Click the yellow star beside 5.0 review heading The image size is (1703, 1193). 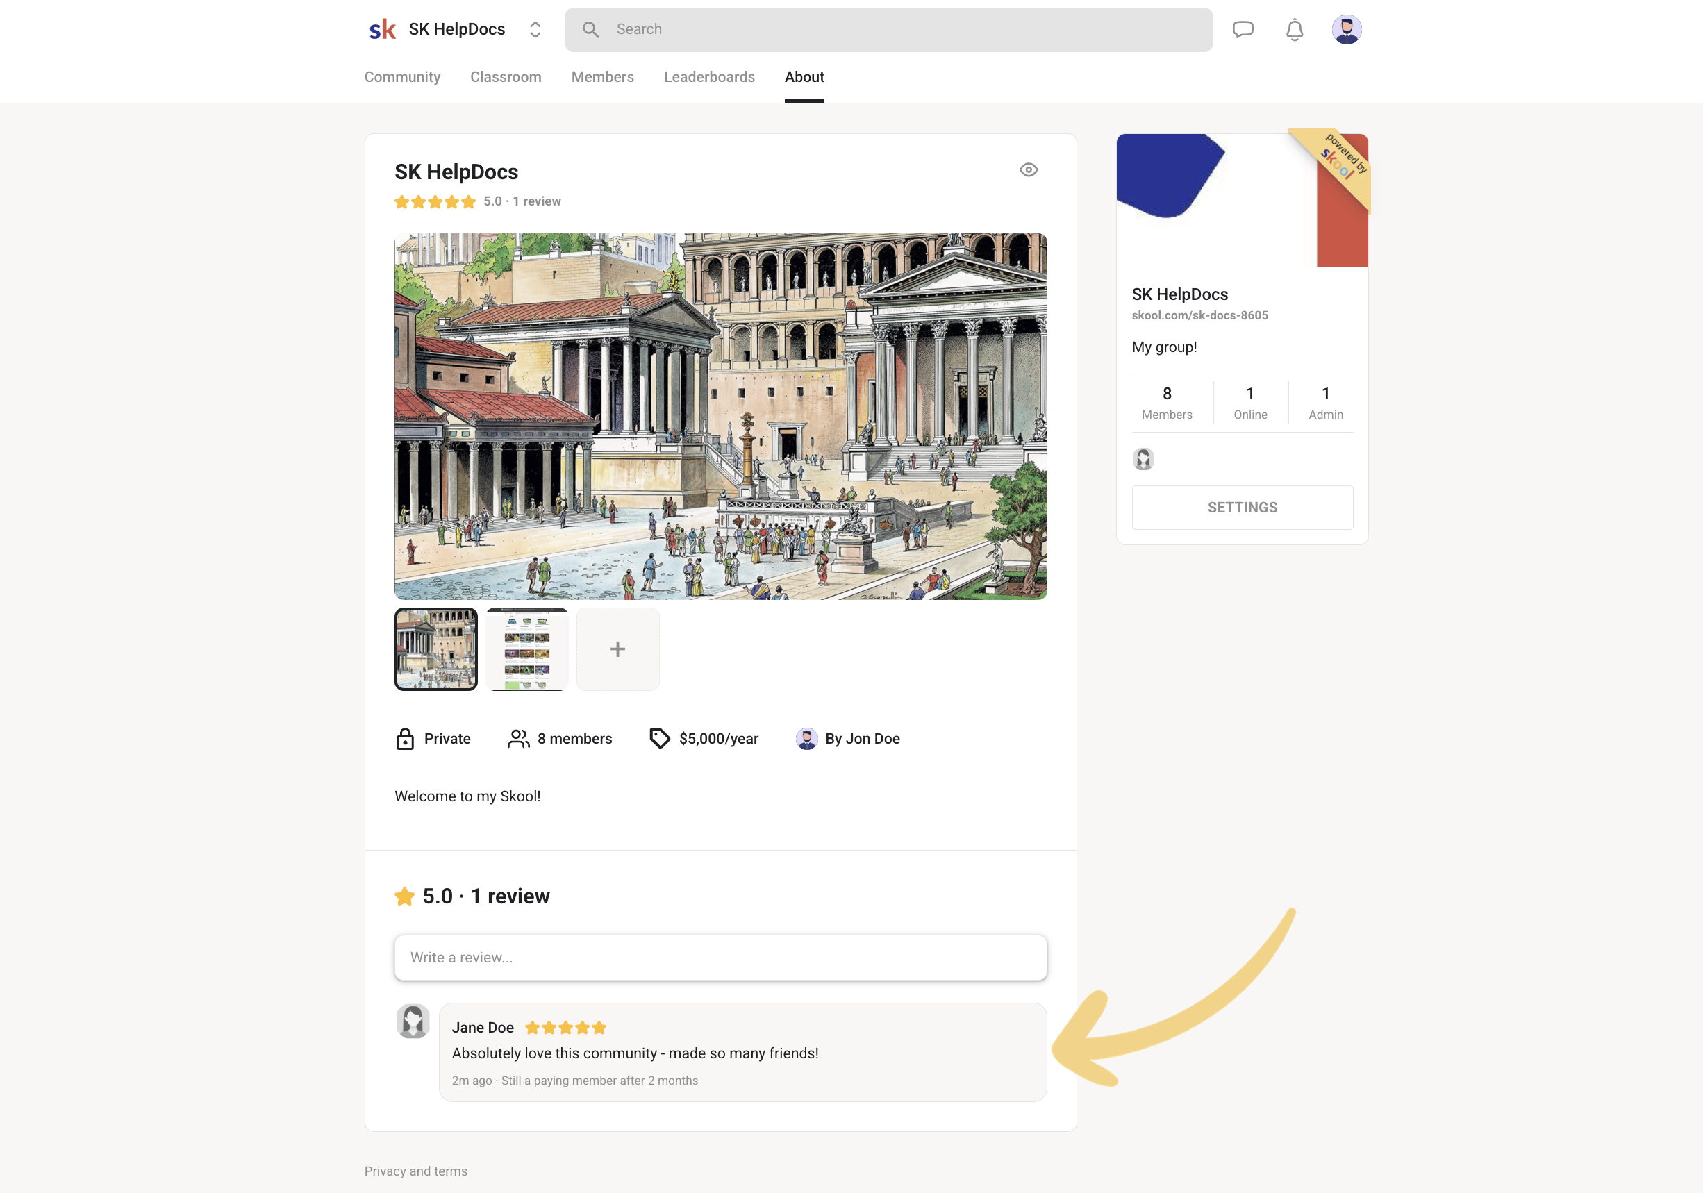pos(404,896)
